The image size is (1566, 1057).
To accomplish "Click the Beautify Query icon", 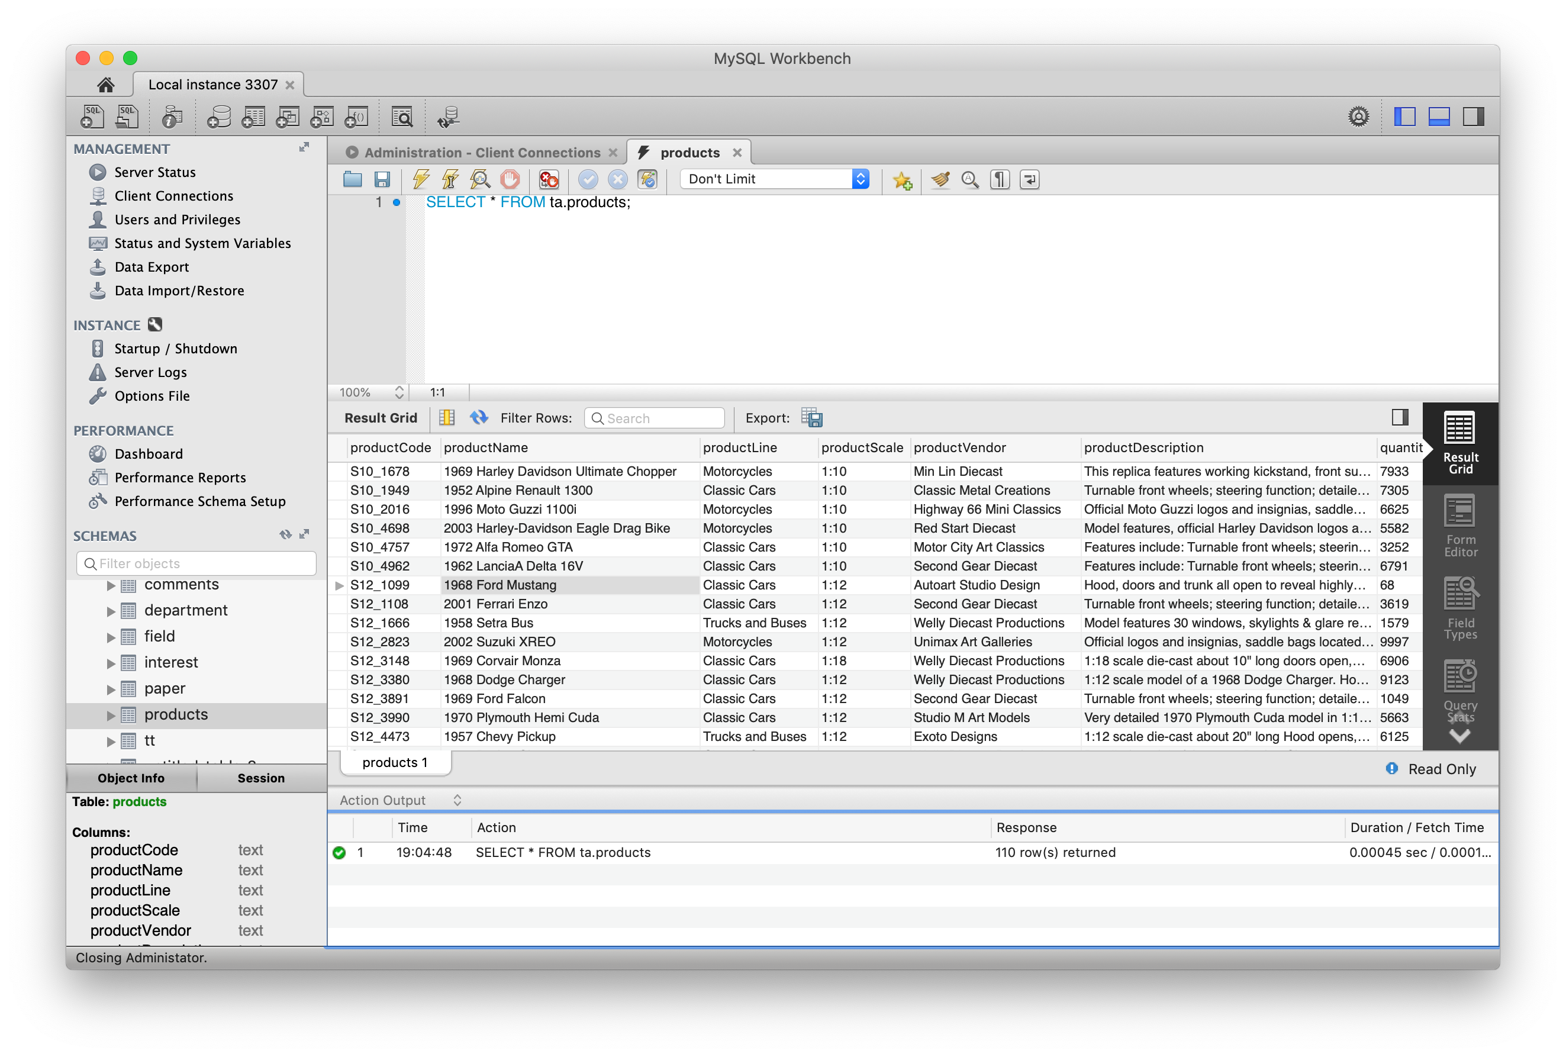I will point(939,179).
